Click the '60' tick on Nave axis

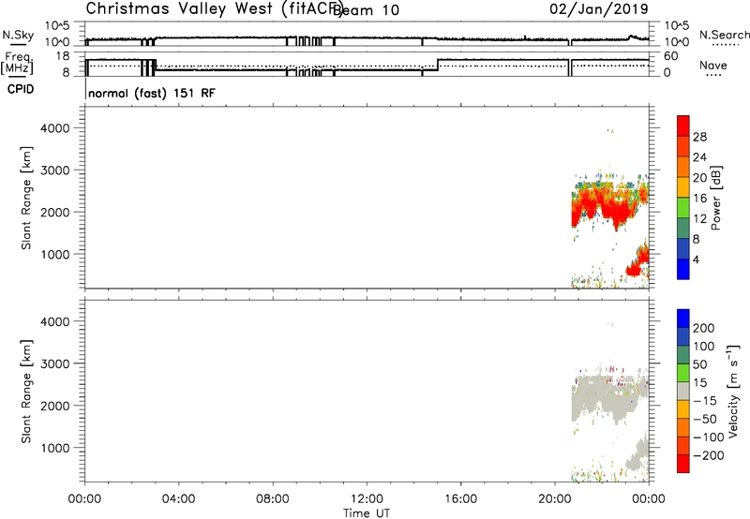pos(671,56)
